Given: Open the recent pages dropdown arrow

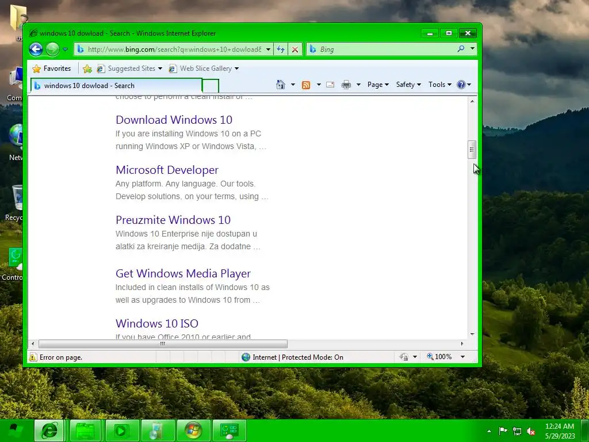Looking at the screenshot, I should [66, 49].
